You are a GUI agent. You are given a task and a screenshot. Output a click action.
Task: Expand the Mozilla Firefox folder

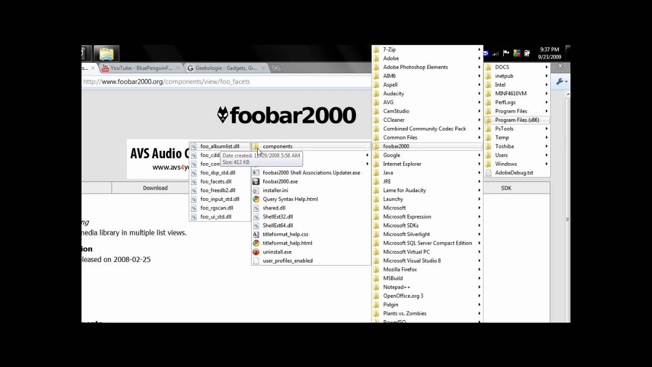[x=427, y=269]
